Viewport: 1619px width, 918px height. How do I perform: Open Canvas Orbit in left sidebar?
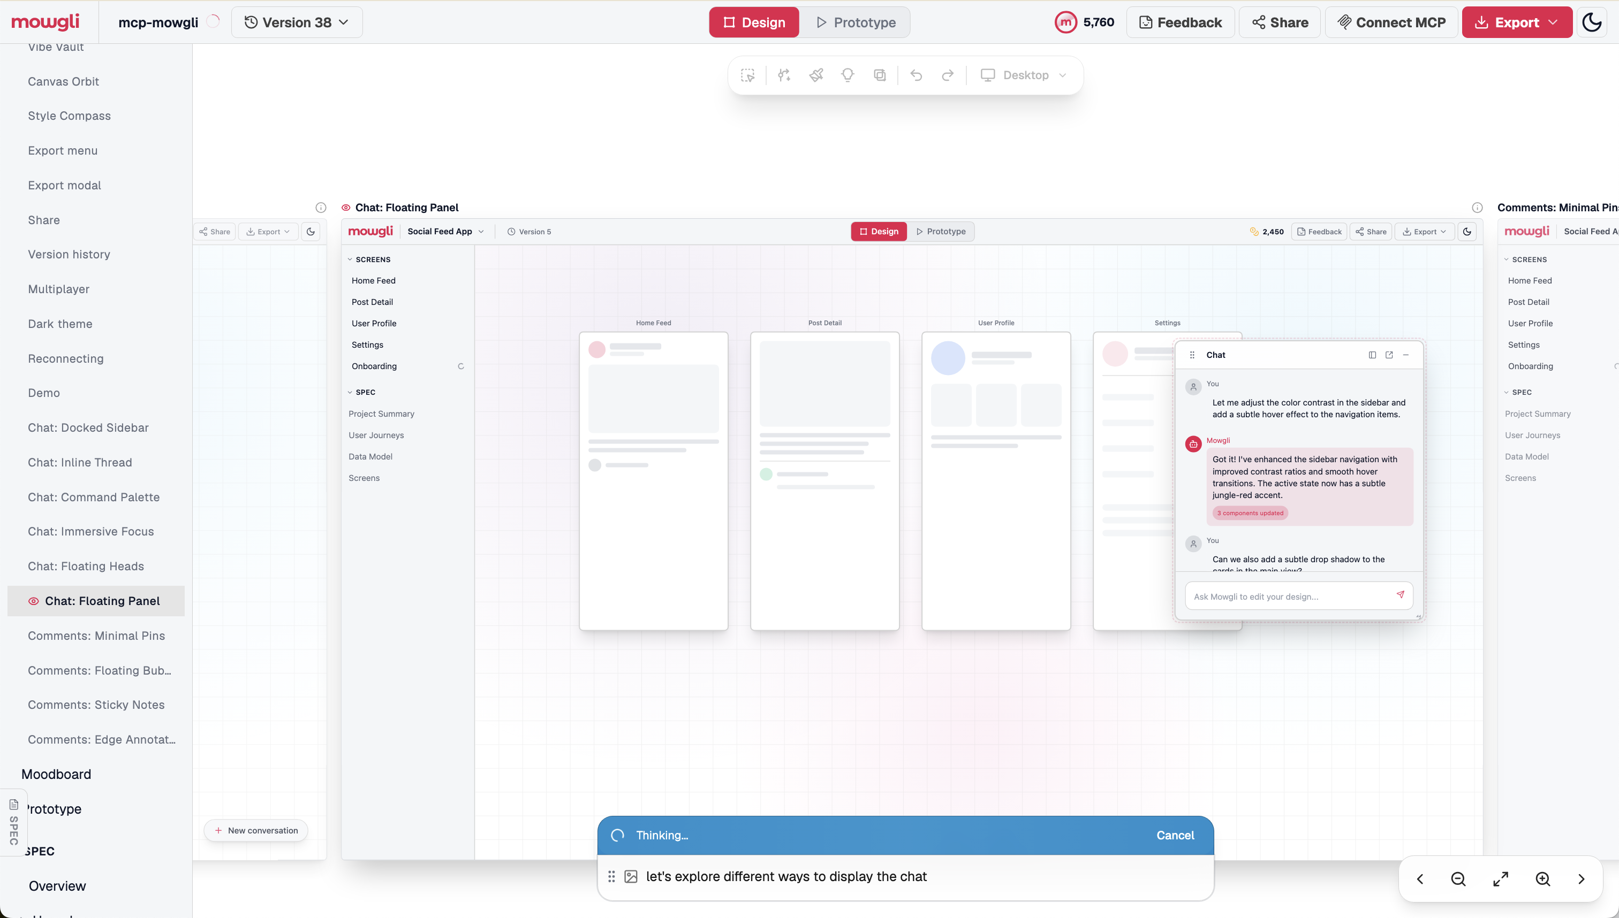[x=63, y=81]
